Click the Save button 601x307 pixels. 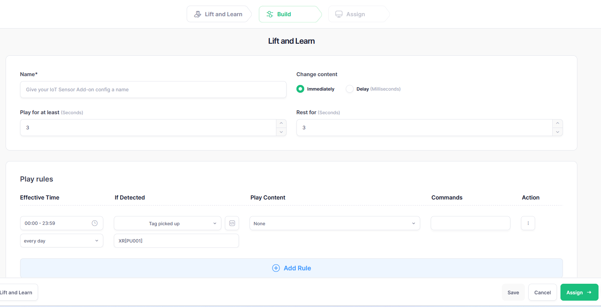click(x=513, y=293)
